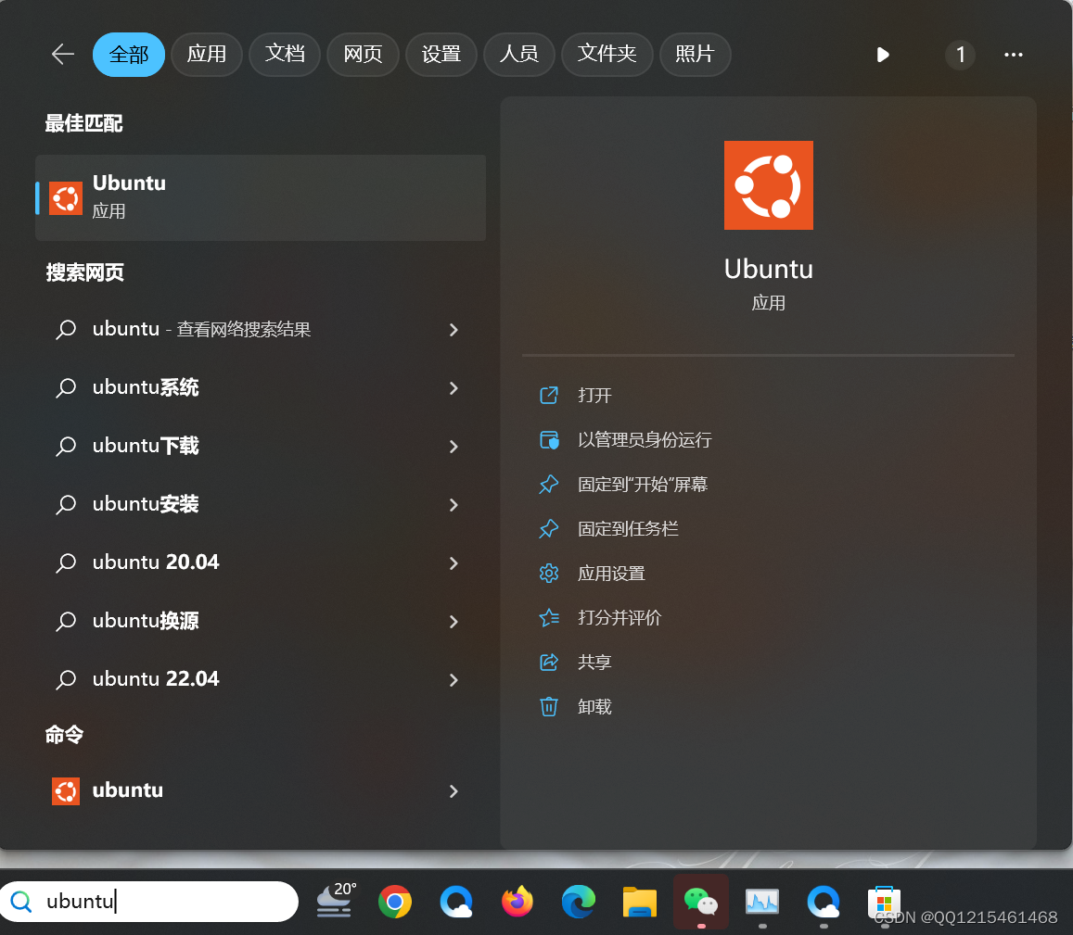This screenshot has height=935, width=1073.
Task: Choose 以管理员身份运行 for Ubuntu
Action: click(x=645, y=440)
